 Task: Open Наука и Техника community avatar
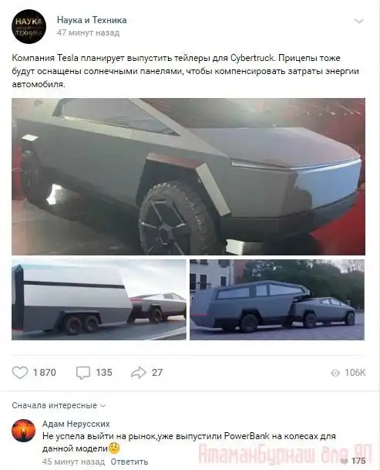click(x=29, y=26)
